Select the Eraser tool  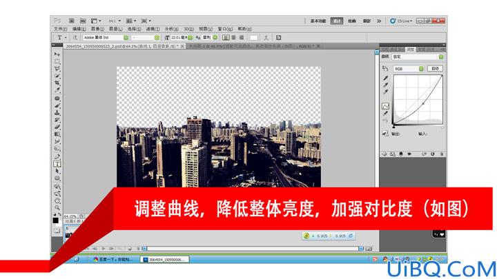pos(57,127)
